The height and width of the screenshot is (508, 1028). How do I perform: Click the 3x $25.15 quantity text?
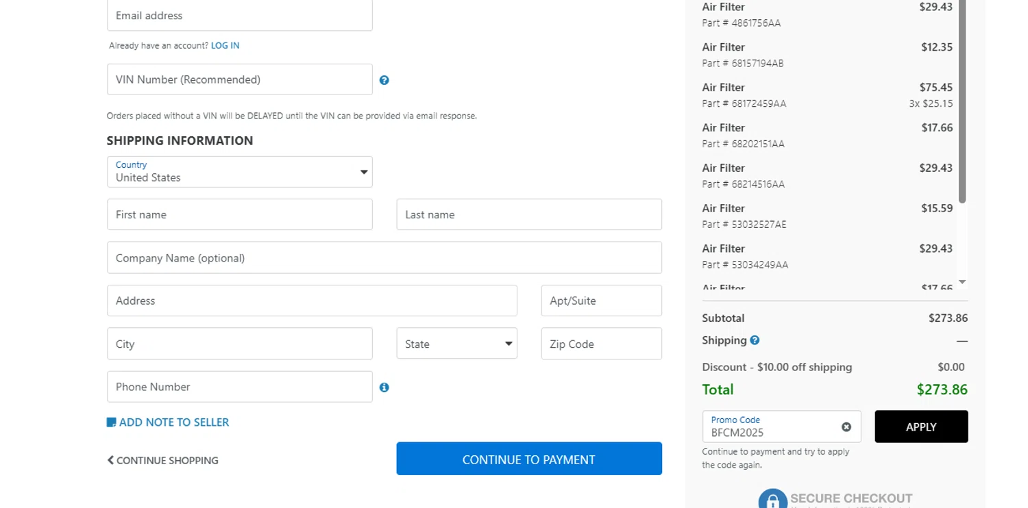click(x=931, y=103)
